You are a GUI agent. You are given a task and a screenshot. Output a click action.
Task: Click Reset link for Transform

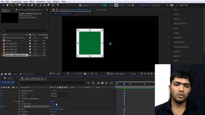coord(52,101)
